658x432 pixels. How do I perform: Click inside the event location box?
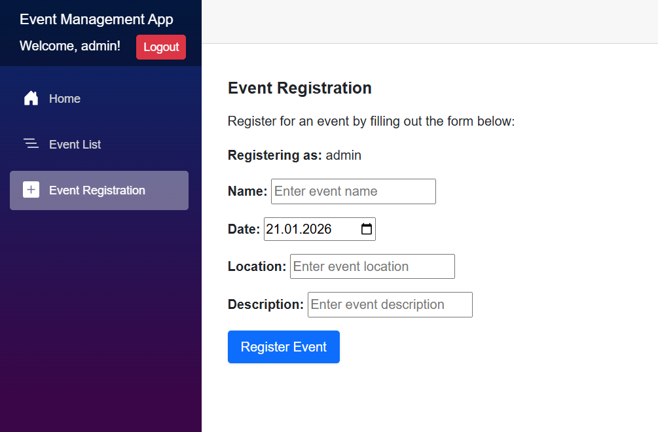tap(372, 266)
